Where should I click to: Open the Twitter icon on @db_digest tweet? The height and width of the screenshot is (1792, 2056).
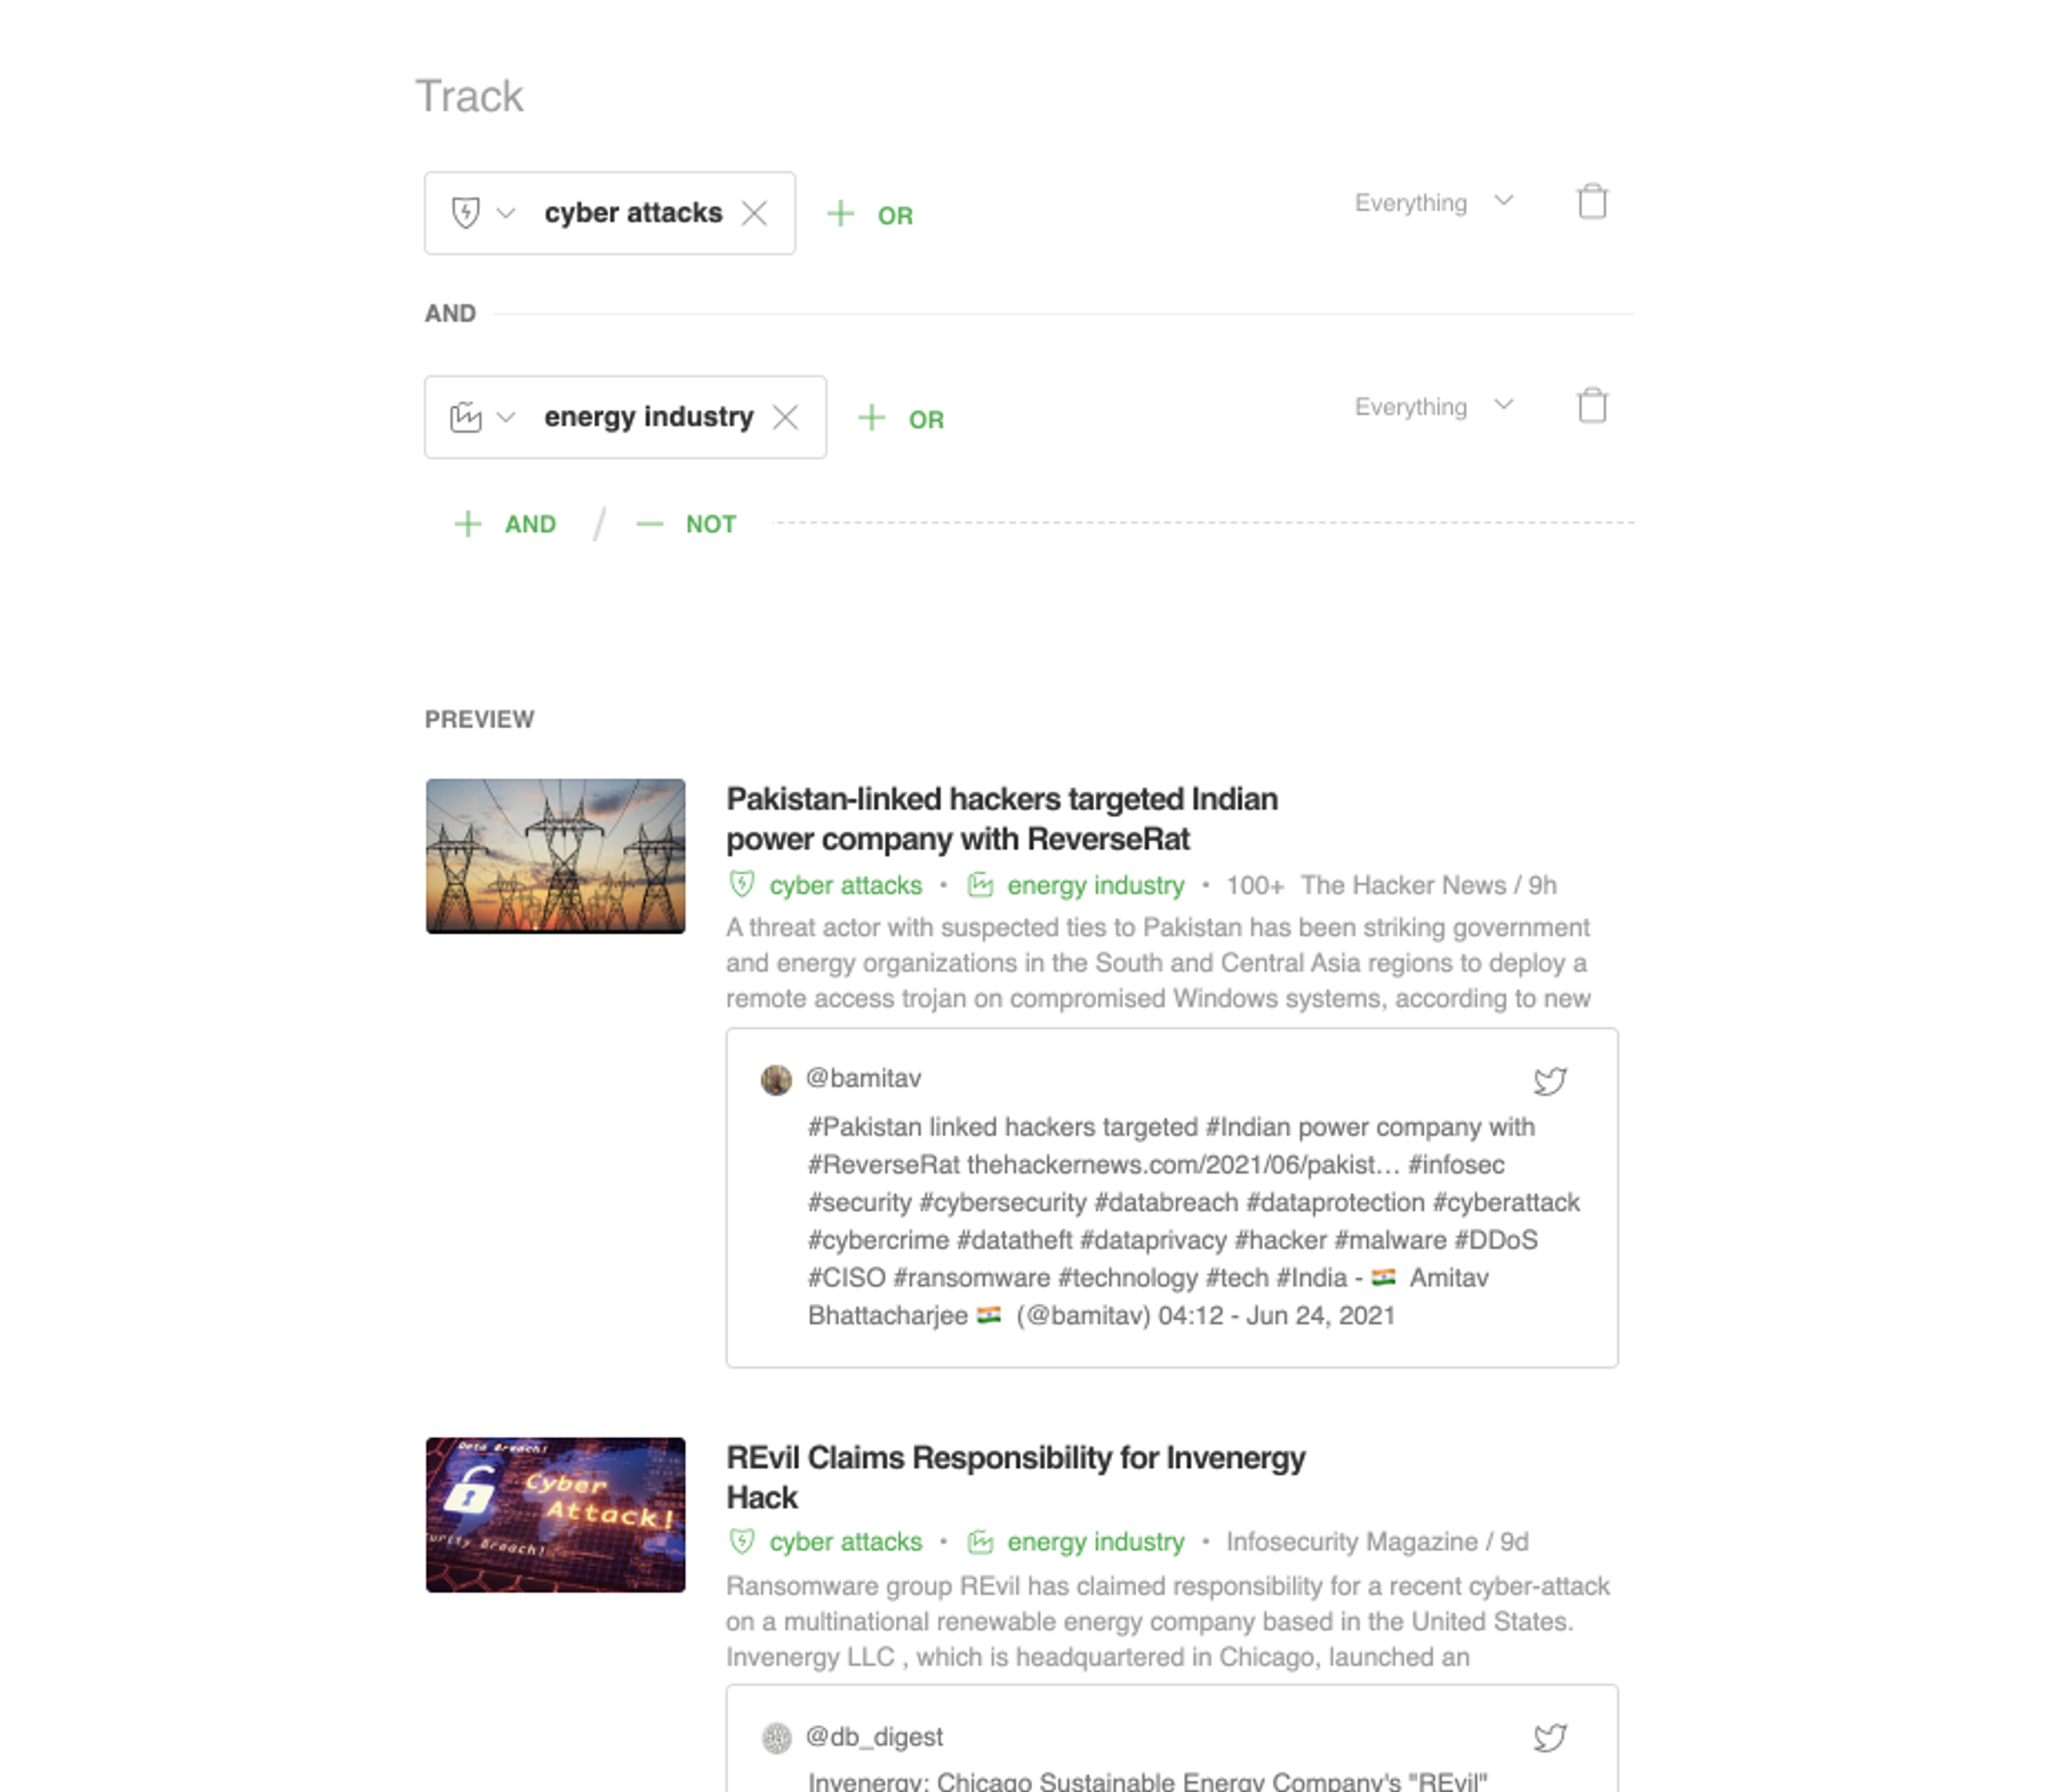1549,1738
